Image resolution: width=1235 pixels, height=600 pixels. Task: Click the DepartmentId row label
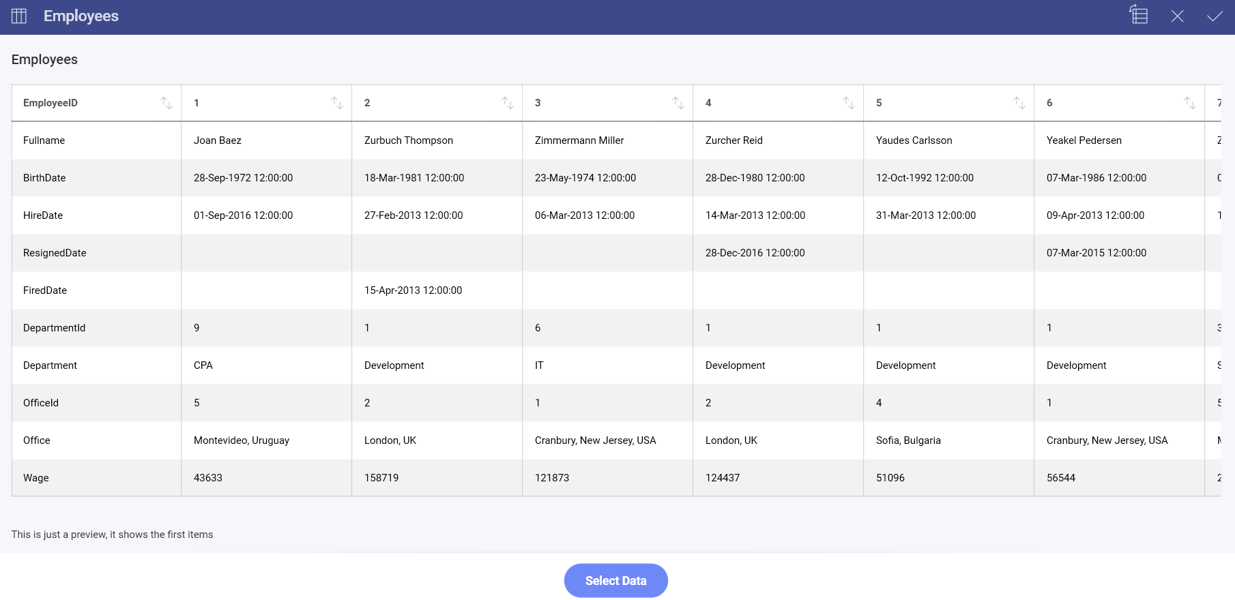pos(55,328)
